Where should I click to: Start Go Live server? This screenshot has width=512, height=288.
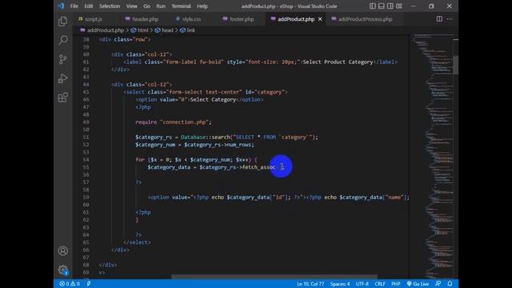point(418,284)
